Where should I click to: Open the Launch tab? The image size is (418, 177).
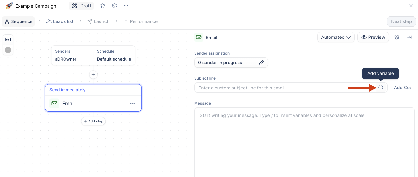tap(98, 21)
